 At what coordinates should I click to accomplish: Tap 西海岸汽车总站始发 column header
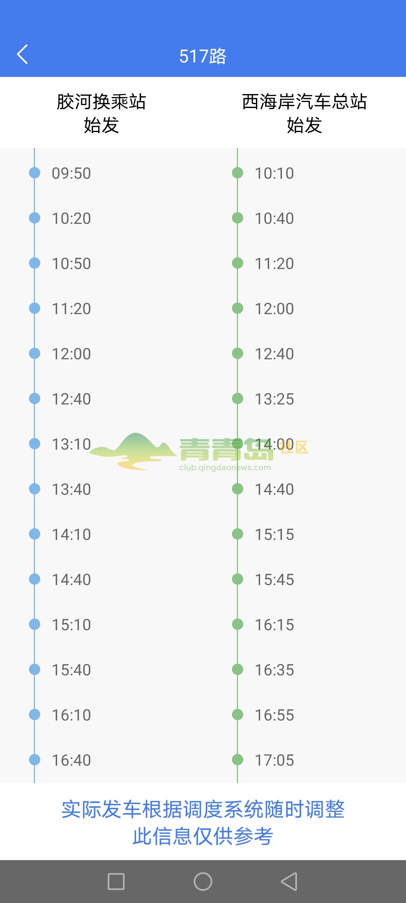tap(304, 113)
